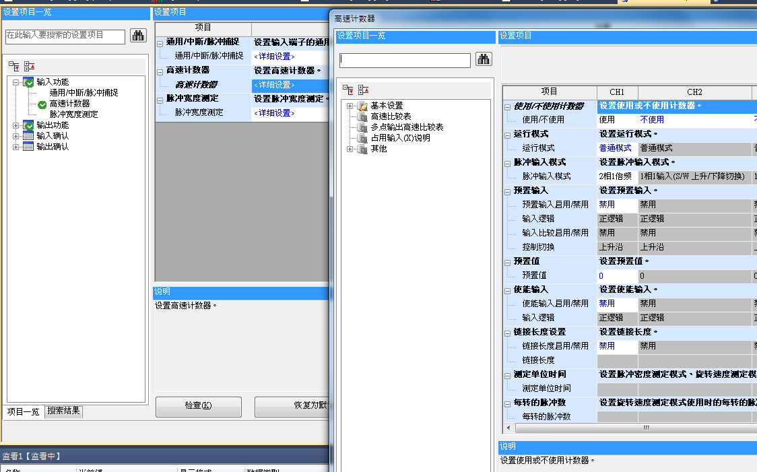
Task: Click collapse-all tree icon in 高速计数器 window
Action: point(363,90)
